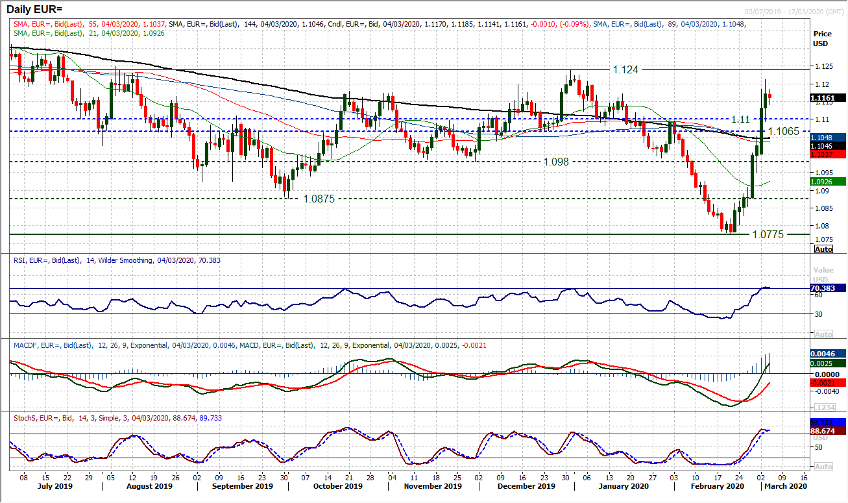Click the green 1.0926 SMA value tag

[828, 181]
